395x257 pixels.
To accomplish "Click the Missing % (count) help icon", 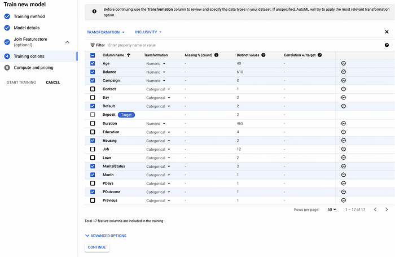I will tap(216, 55).
